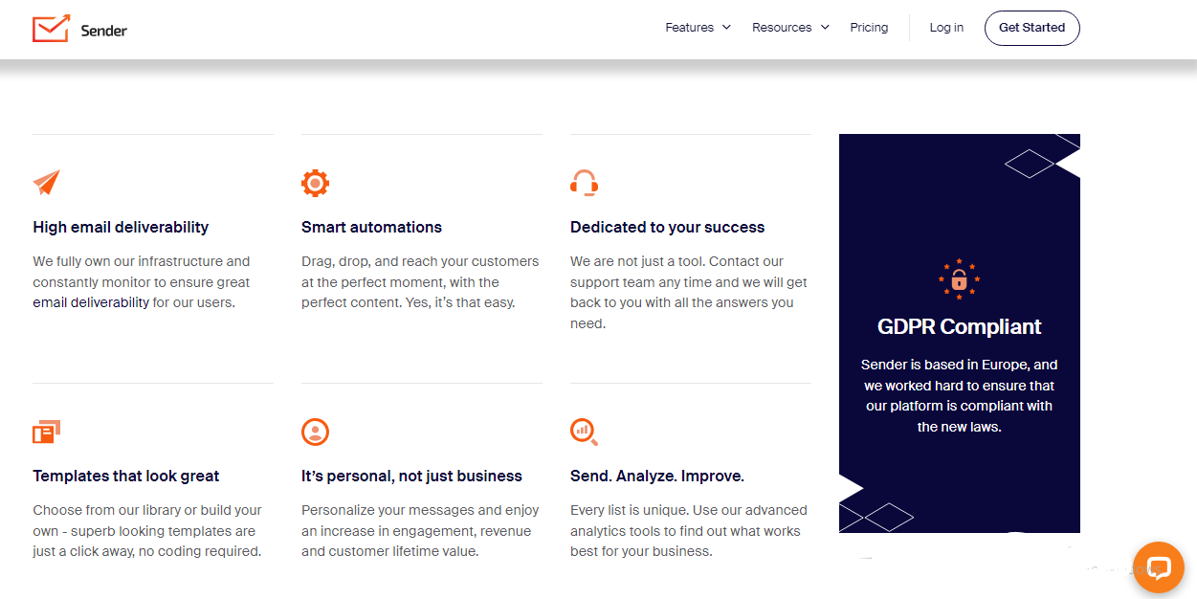The image size is (1197, 599).
Task: Click the orange gear automations icon
Action: coord(315,183)
